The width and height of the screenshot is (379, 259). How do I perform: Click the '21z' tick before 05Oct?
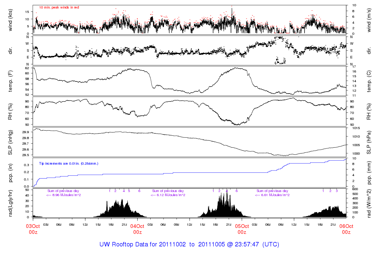point(229,225)
